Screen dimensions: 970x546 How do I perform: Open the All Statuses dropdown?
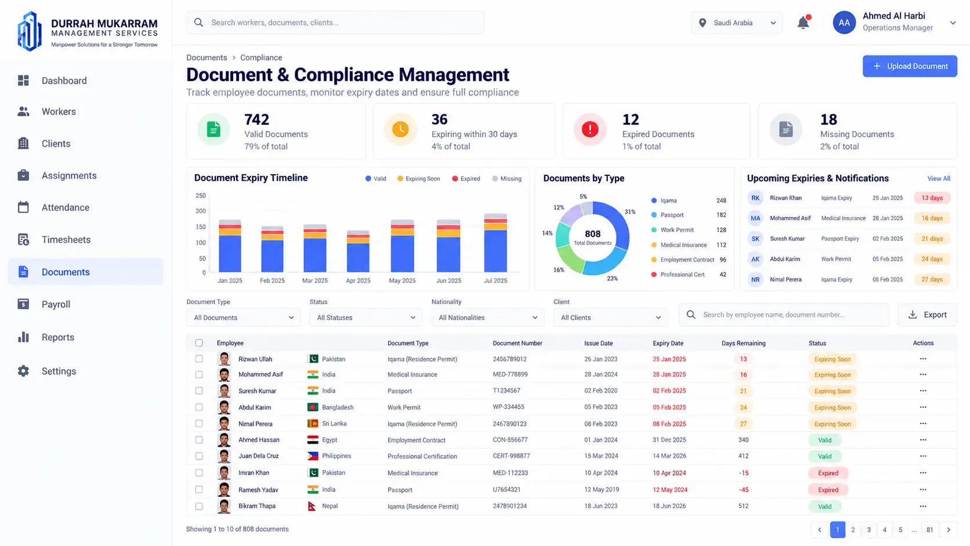point(366,317)
